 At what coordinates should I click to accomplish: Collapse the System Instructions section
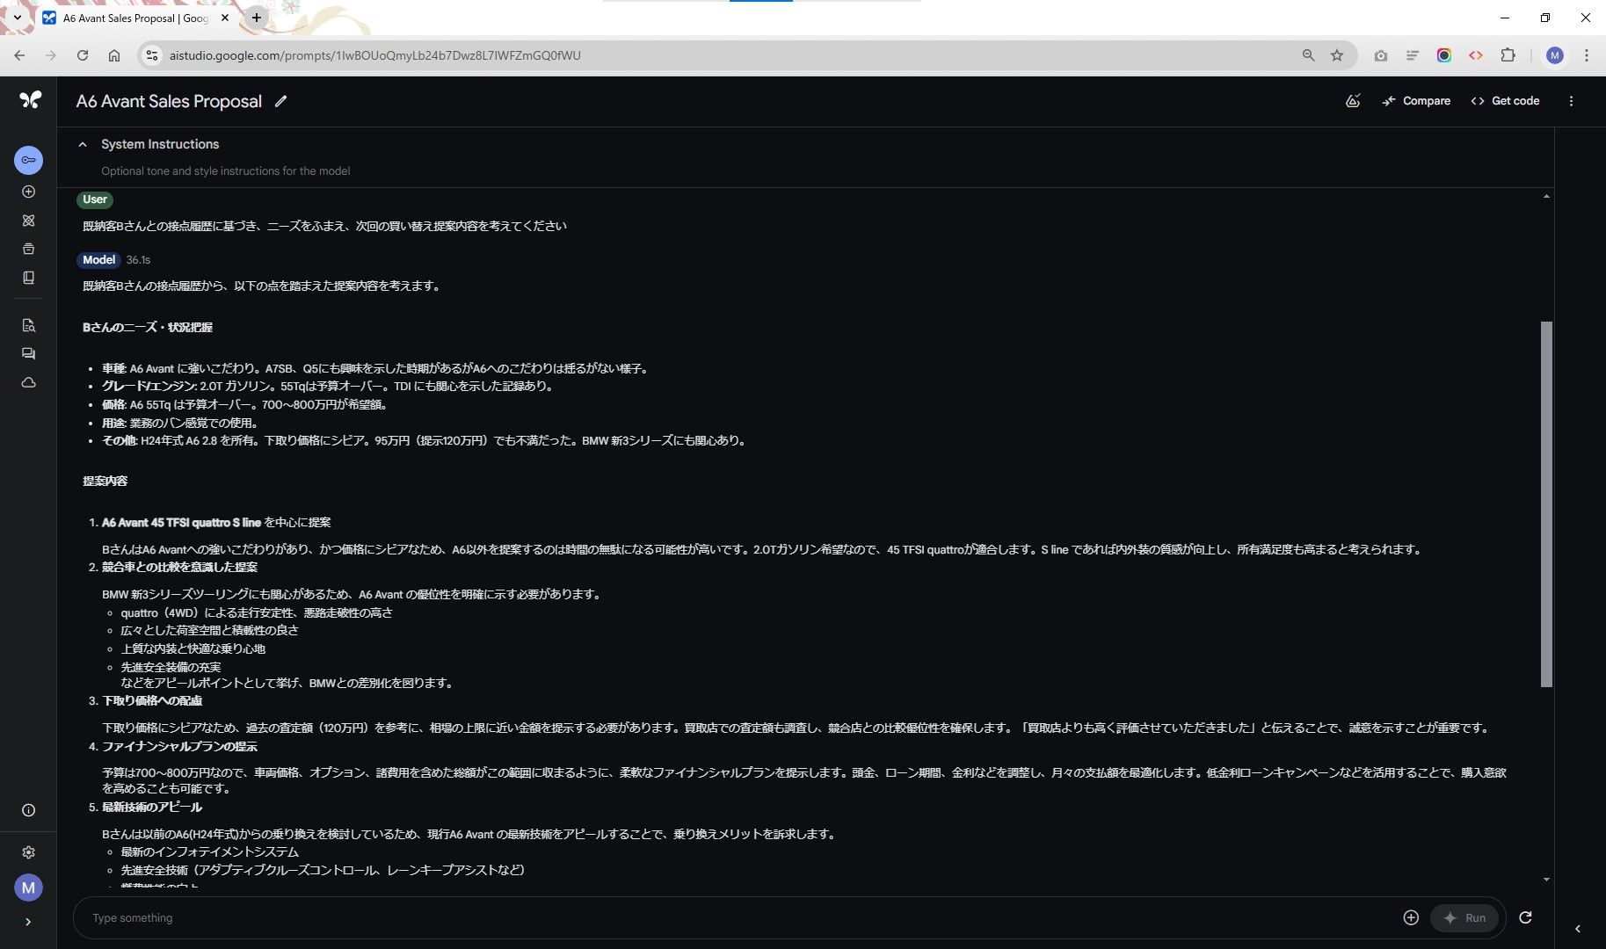tap(83, 144)
